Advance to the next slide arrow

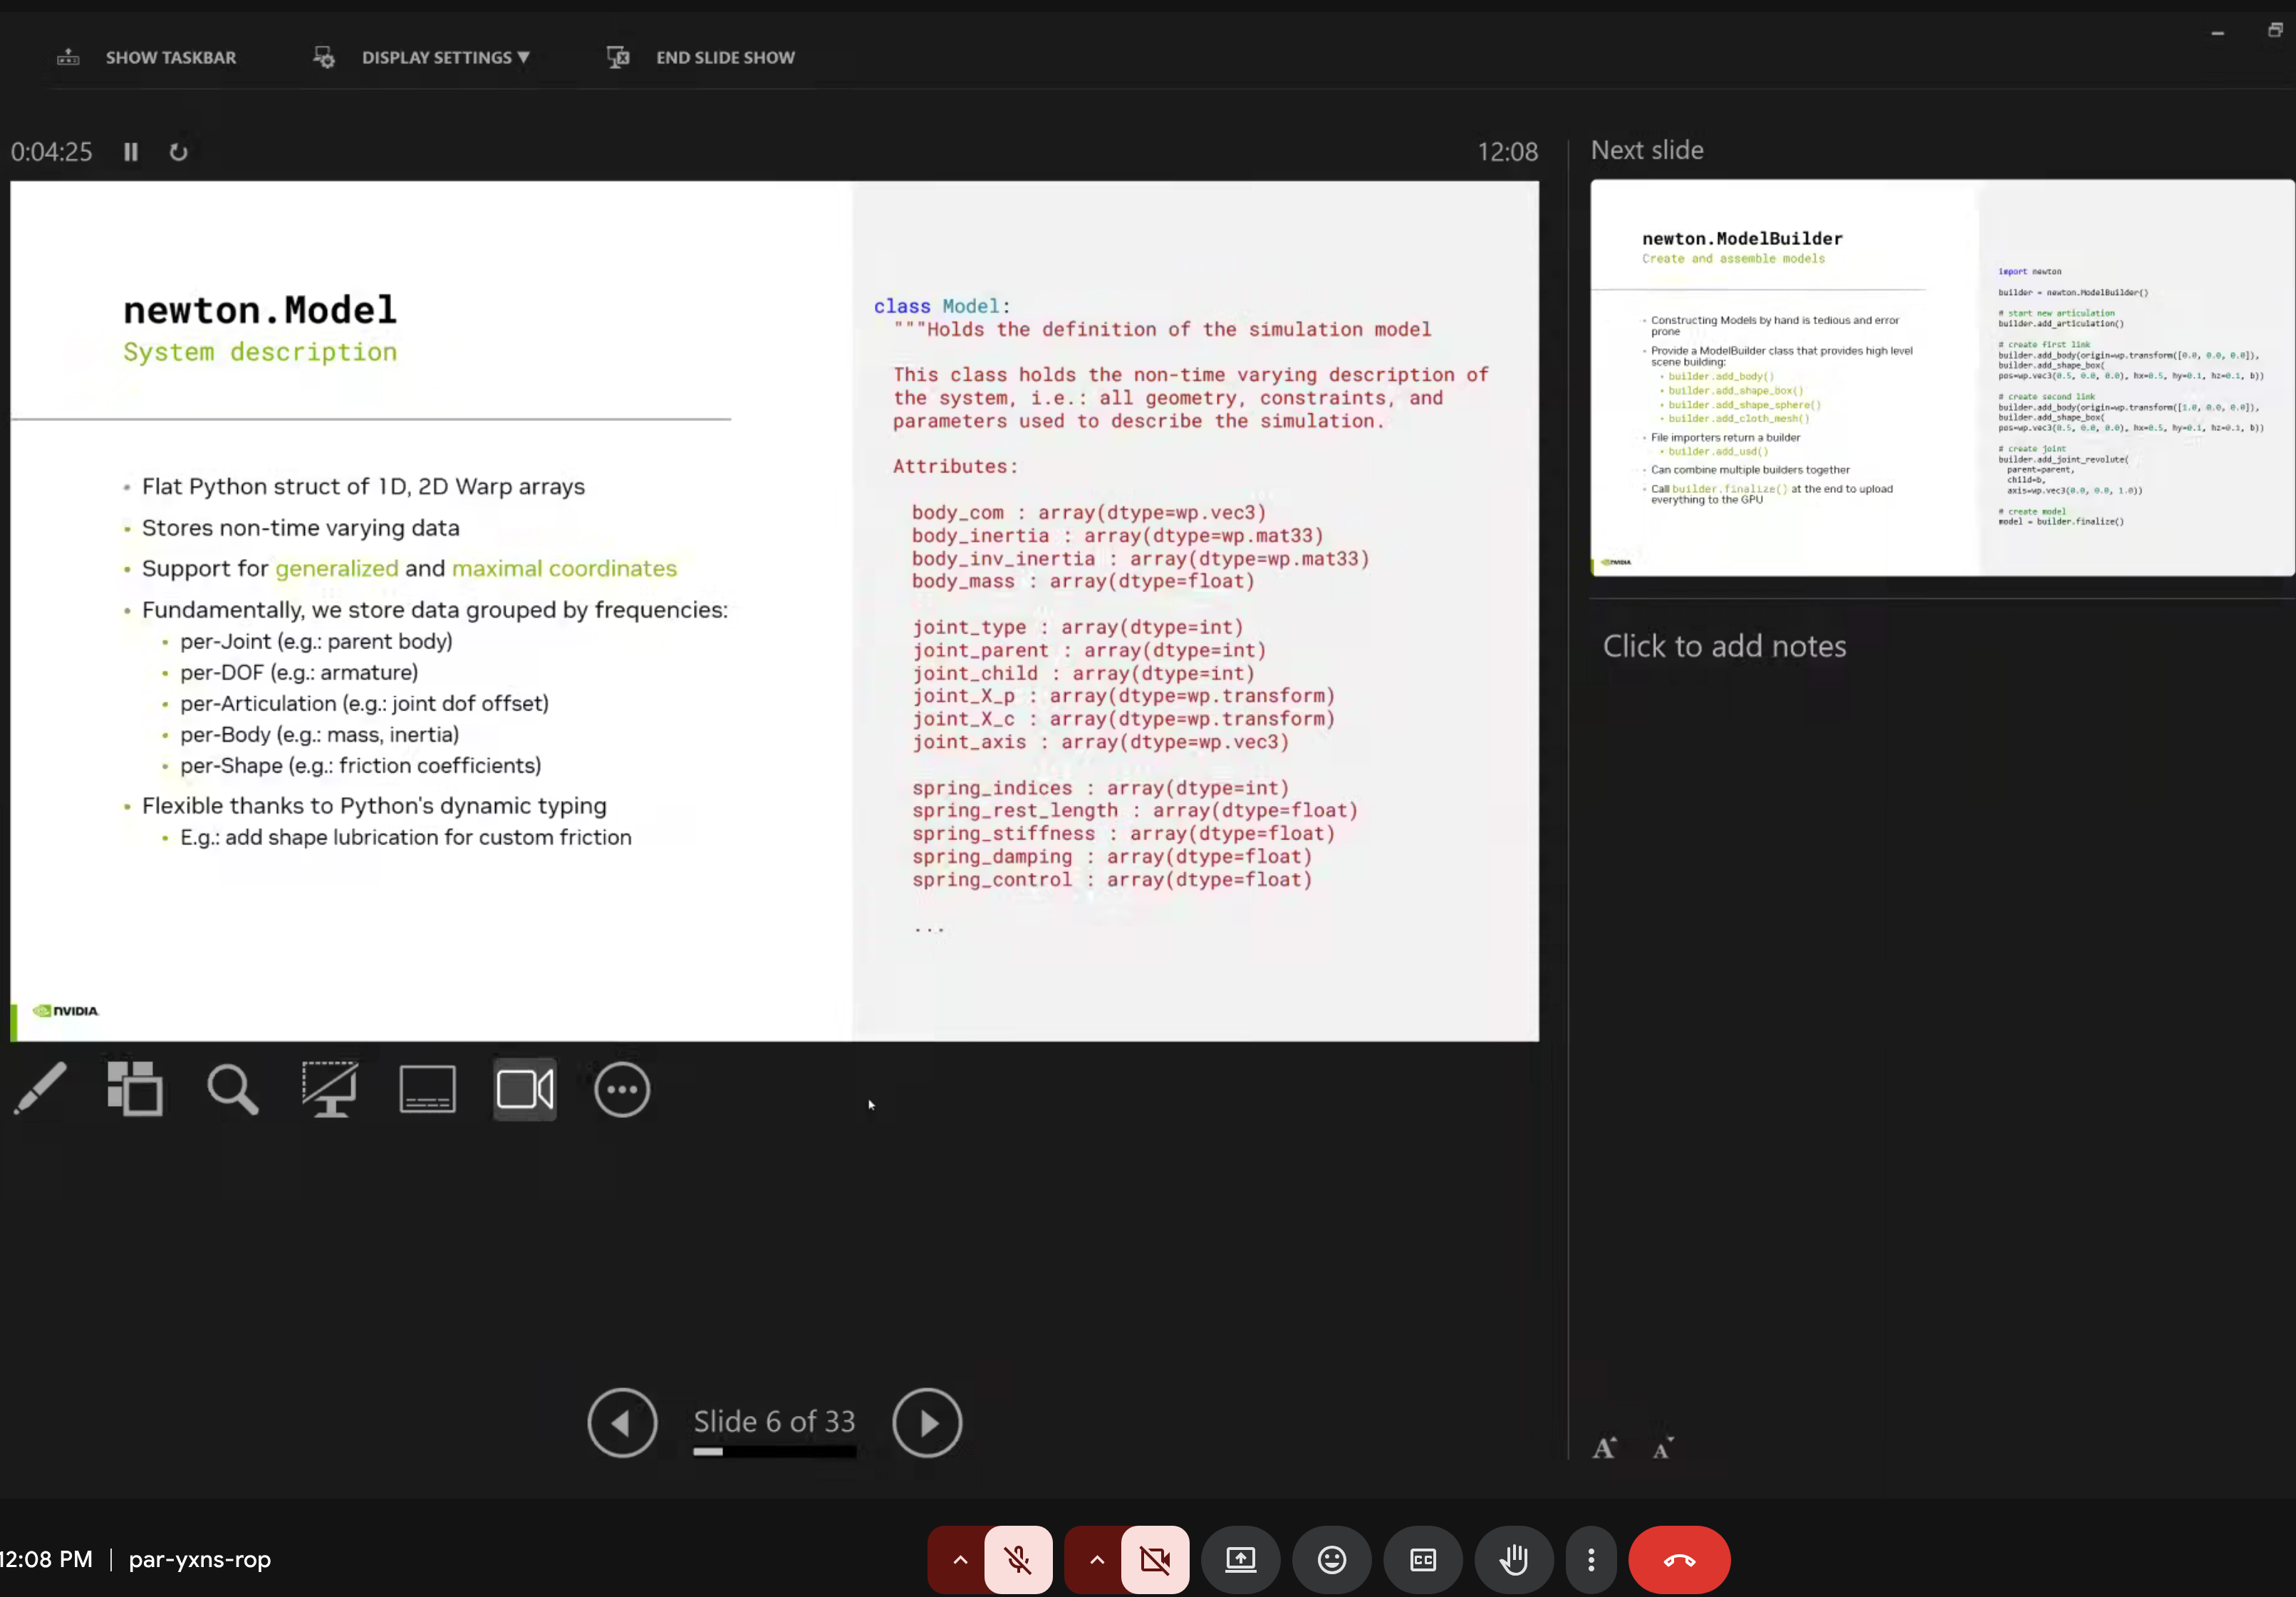coord(927,1422)
